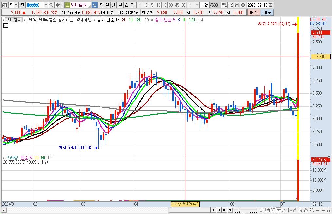Expand the stock code history dropdown
332x214 pixels.
pyautogui.click(x=46, y=5)
